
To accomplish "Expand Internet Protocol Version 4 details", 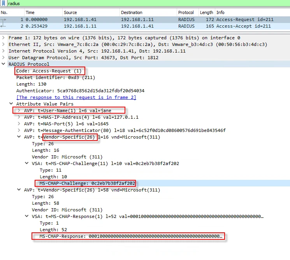I will 4,51.
